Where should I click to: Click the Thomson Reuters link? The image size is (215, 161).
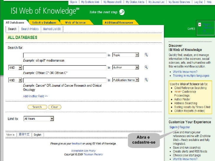(x=93, y=155)
